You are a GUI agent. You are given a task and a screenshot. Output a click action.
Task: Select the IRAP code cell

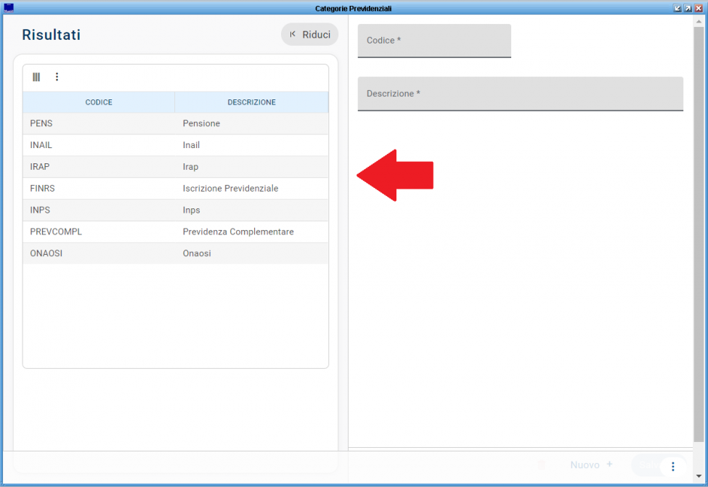click(99, 167)
